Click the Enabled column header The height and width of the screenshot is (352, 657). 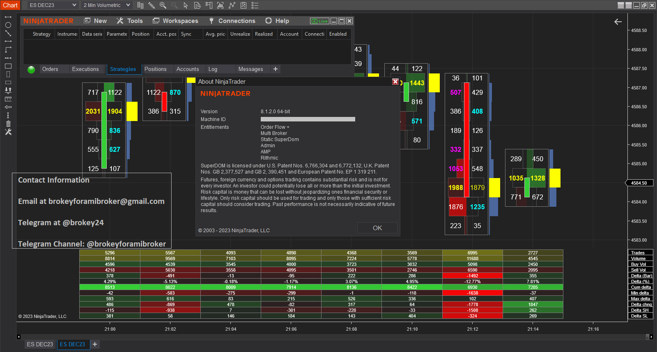pyautogui.click(x=338, y=34)
